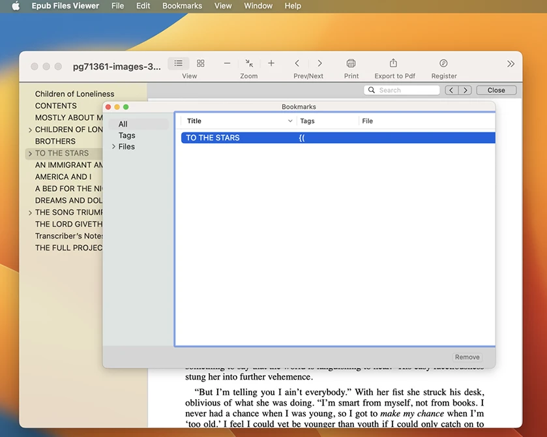Open the Bookmarks menu in the menu bar
The width and height of the screenshot is (547, 437).
pos(182,6)
